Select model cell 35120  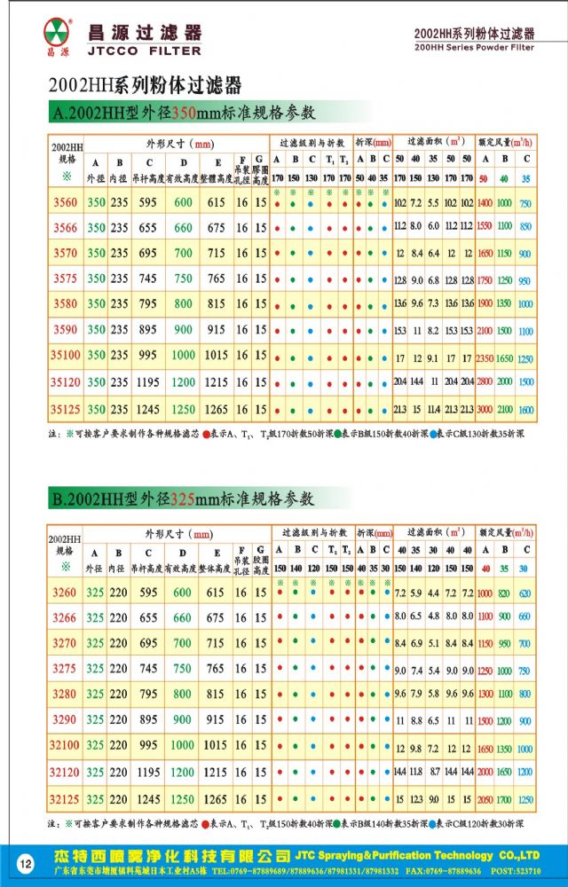66,382
